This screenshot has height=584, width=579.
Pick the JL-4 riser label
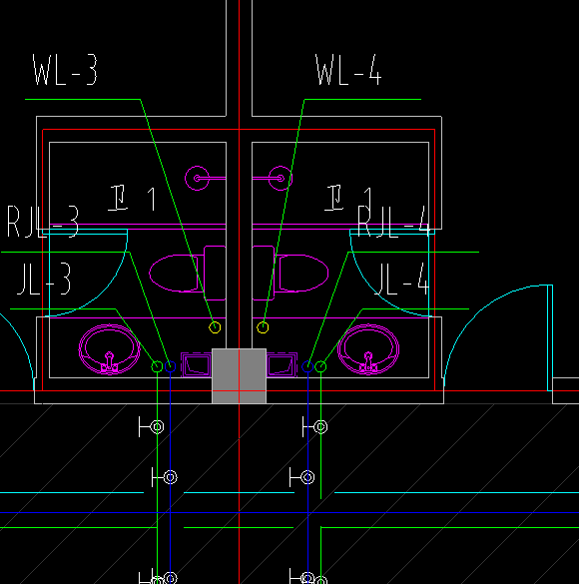[402, 279]
